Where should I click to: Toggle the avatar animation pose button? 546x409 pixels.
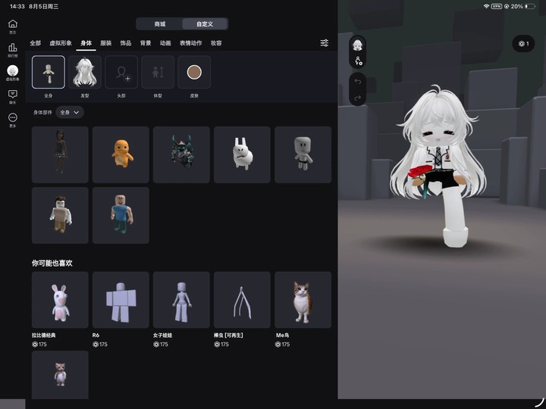point(358,61)
